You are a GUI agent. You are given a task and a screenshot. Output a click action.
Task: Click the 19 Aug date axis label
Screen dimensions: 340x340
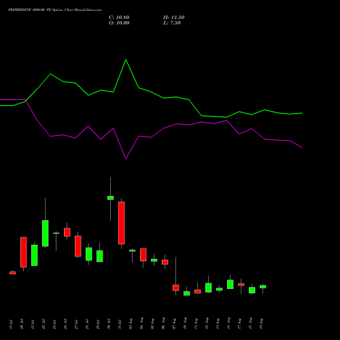click(x=261, y=324)
